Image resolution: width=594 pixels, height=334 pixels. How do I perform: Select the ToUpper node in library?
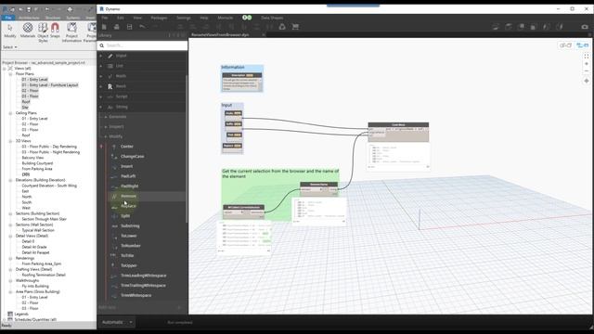129,265
